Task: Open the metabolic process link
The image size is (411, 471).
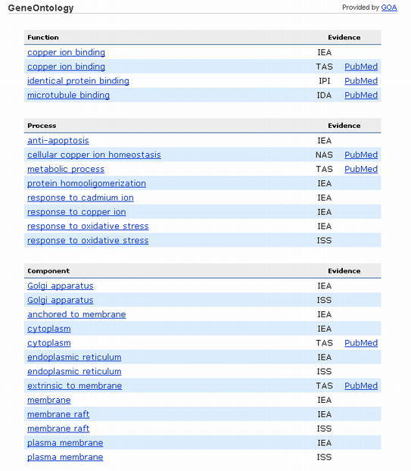Action: coord(66,169)
